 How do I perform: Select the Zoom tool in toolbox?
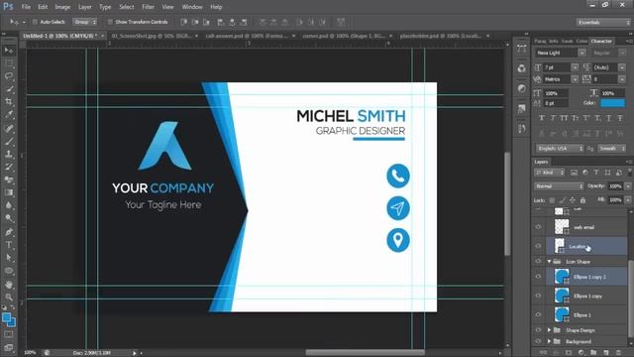[9, 297]
